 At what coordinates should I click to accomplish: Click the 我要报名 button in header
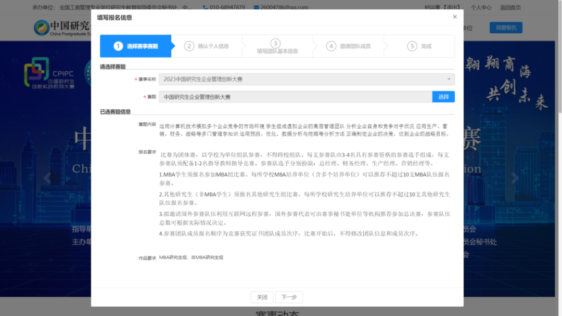click(x=505, y=28)
